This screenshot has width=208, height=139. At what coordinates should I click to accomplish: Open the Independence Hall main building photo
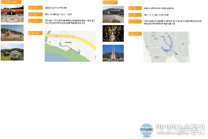tap(113, 14)
